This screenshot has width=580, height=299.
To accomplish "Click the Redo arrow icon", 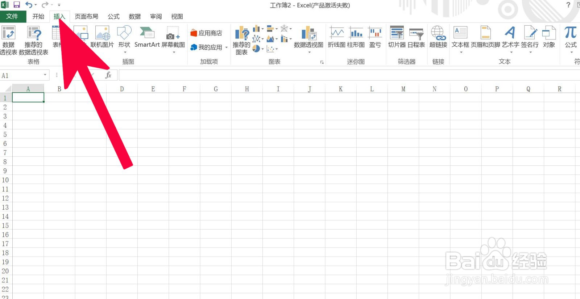I will (45, 5).
